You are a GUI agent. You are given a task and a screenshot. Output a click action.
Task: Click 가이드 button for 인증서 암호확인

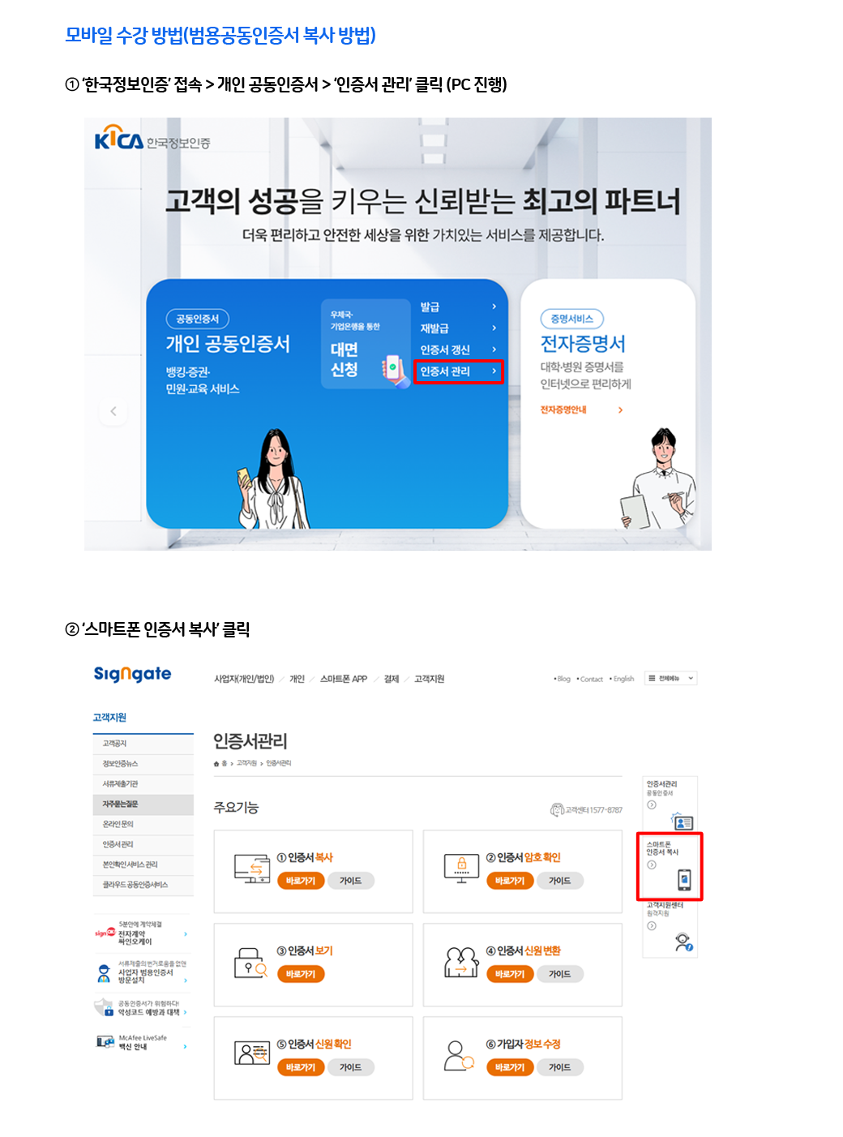(x=560, y=881)
